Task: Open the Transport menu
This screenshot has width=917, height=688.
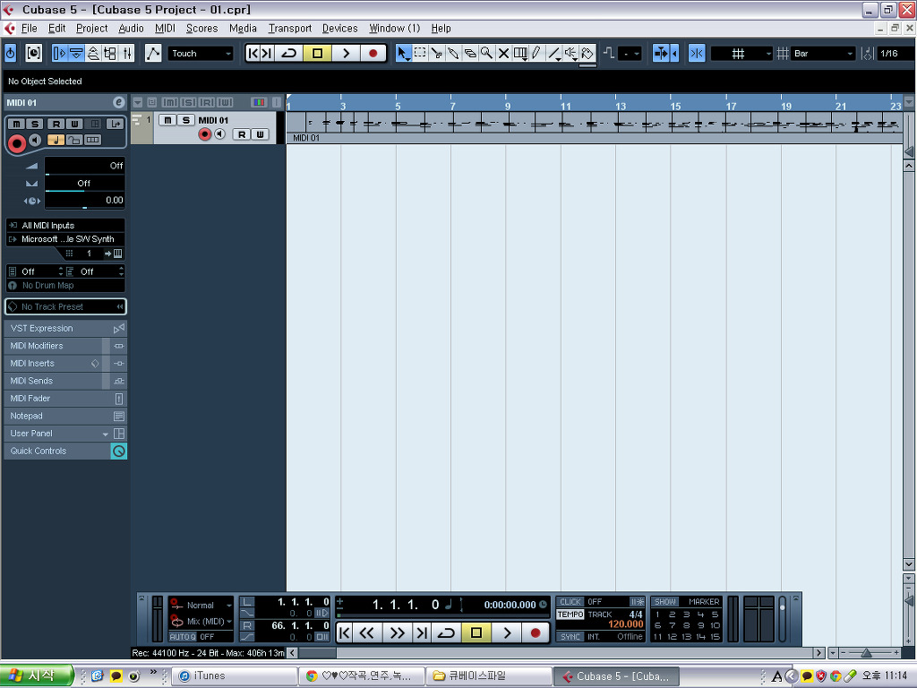Action: (290, 28)
